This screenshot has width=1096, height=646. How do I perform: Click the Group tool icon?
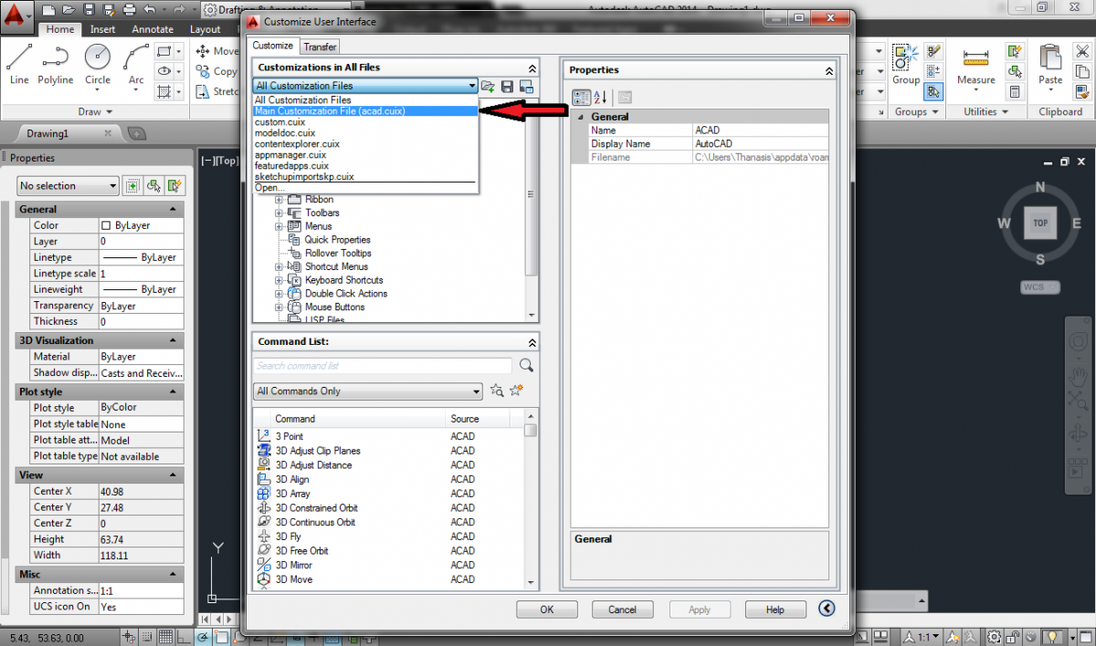point(906,64)
